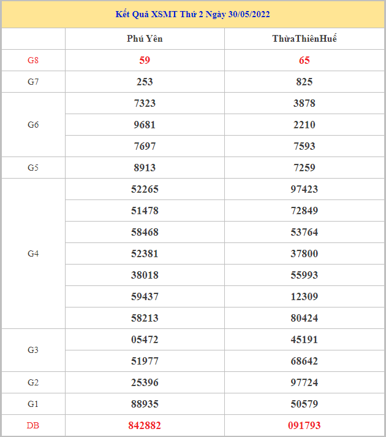Click the G8 row label
Viewport: 386px width, 437px height.
[33, 60]
